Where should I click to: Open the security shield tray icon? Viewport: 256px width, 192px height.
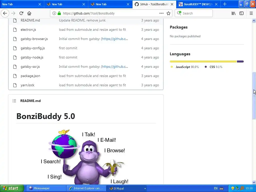(233, 188)
